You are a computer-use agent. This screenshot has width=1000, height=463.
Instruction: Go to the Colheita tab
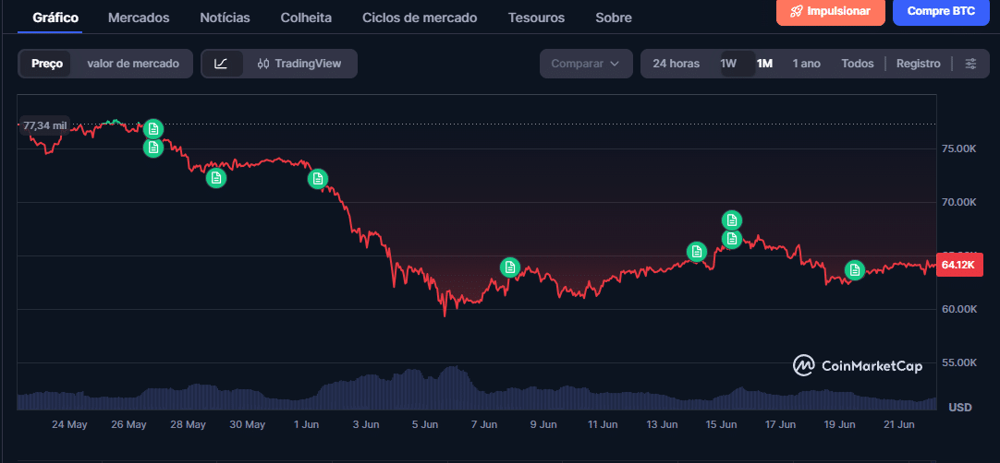pyautogui.click(x=306, y=18)
